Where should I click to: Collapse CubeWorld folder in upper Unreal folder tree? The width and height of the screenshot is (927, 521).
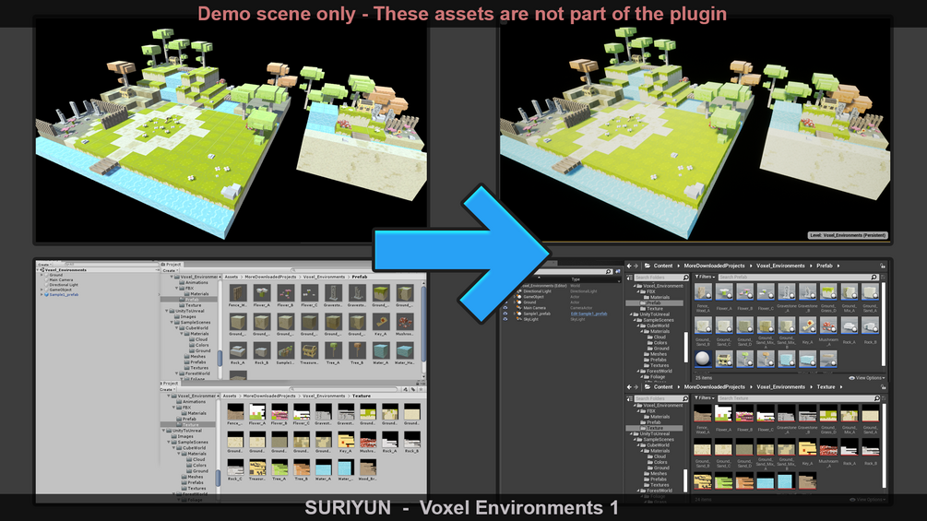click(x=640, y=326)
